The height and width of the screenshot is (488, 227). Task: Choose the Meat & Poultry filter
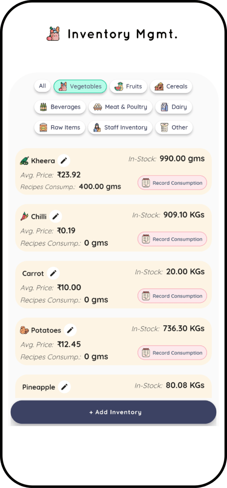(120, 107)
